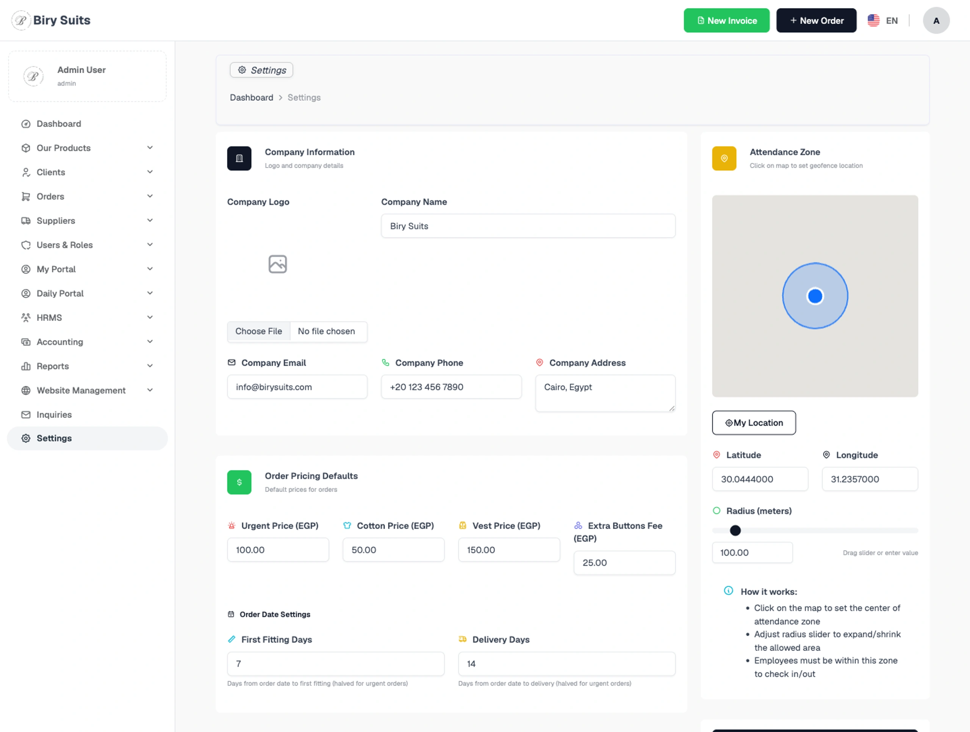The height and width of the screenshot is (732, 970).
Task: Click the Suppliers truck icon
Action: pos(26,221)
